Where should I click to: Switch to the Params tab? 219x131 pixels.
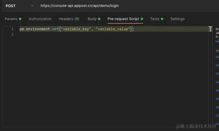pyautogui.click(x=13, y=19)
